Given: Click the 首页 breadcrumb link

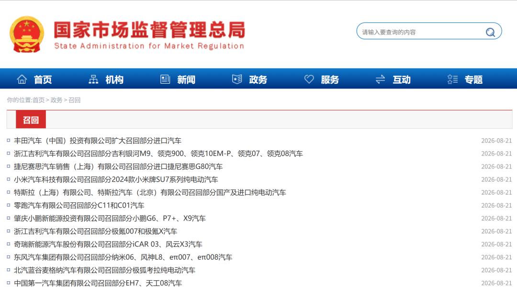Looking at the screenshot, I should pos(38,100).
